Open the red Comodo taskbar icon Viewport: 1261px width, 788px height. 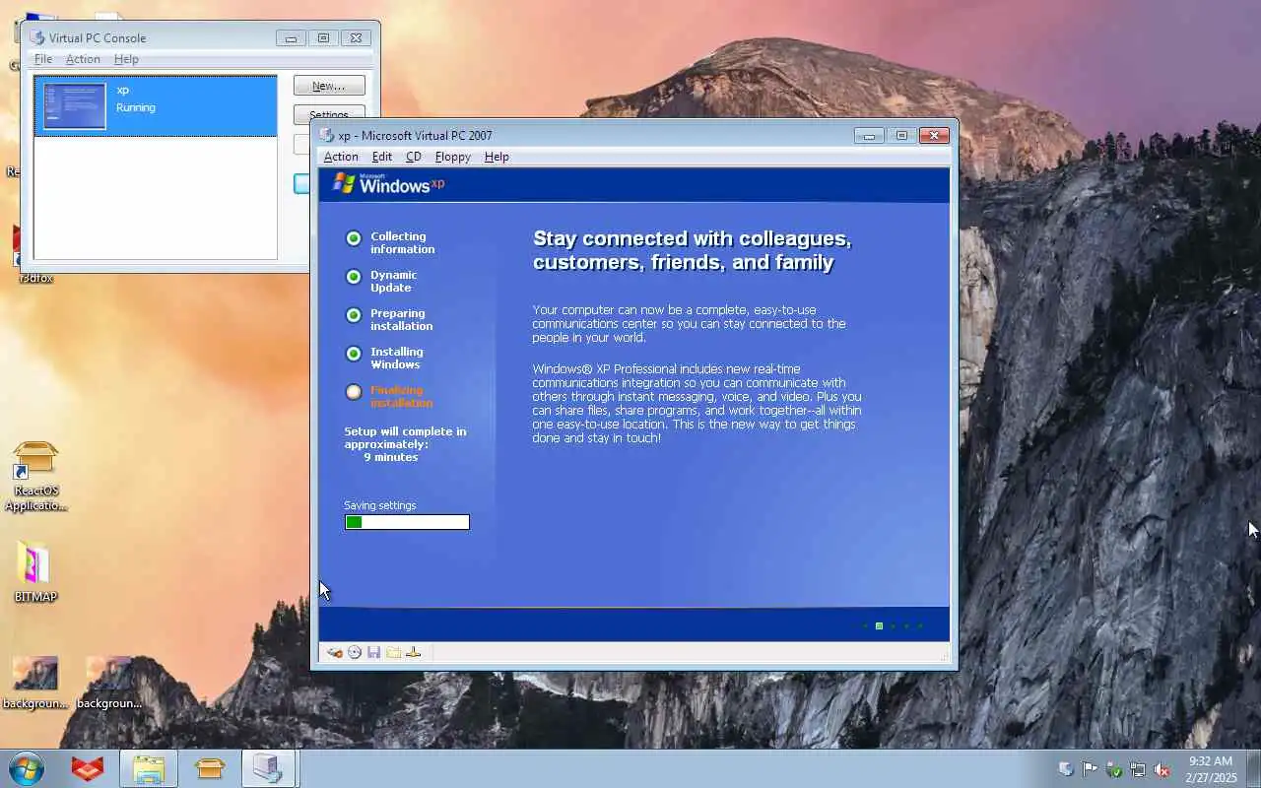88,768
